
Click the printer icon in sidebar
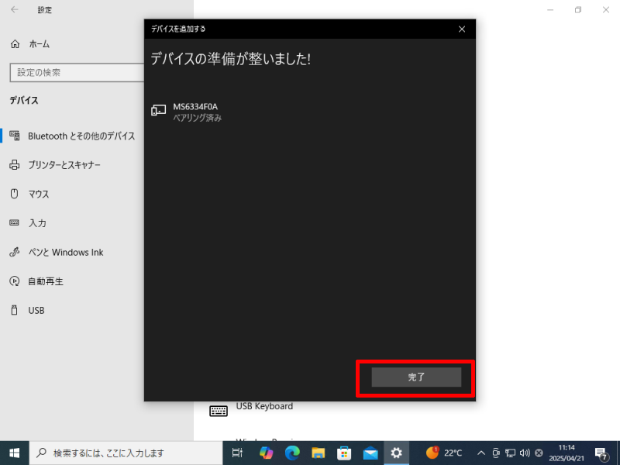pos(15,165)
